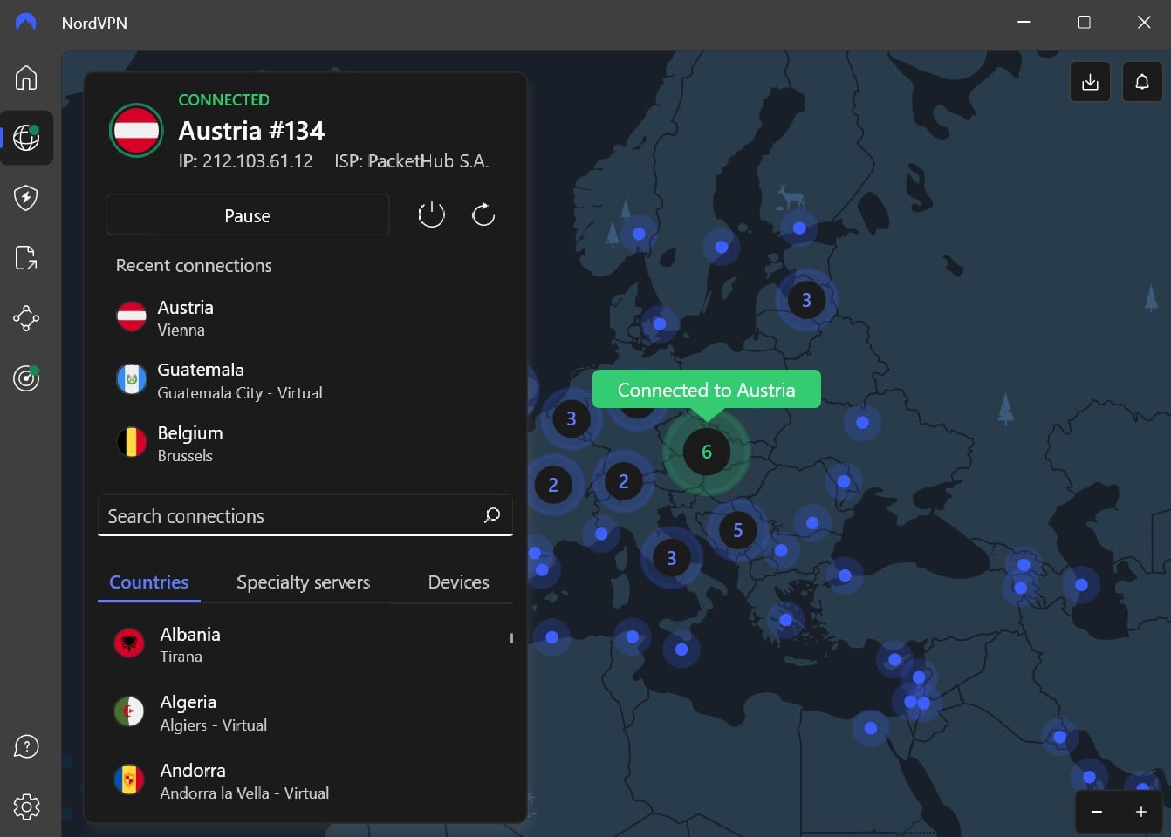Viewport: 1171px width, 837px height.
Task: Open notifications via the bell icon
Action: [1142, 81]
